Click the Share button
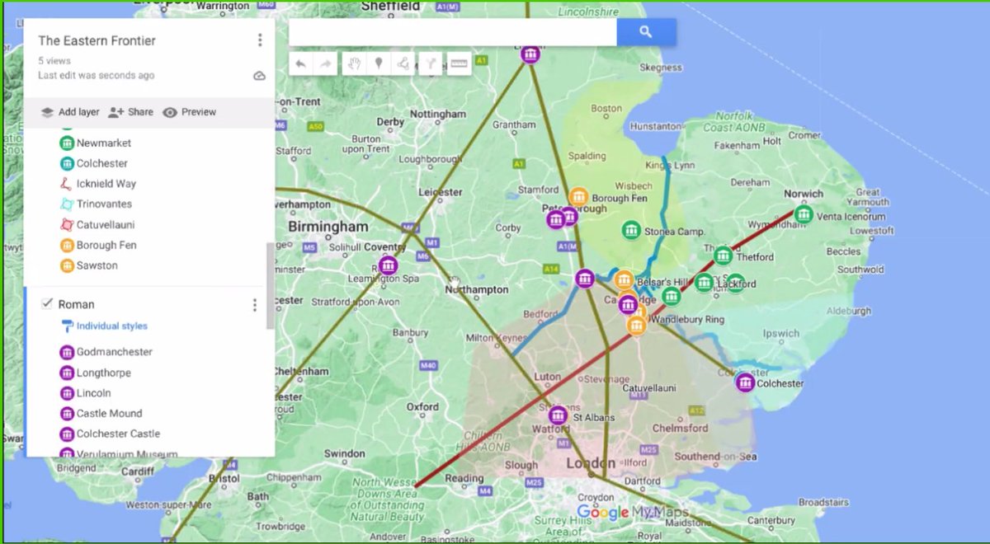 click(130, 112)
